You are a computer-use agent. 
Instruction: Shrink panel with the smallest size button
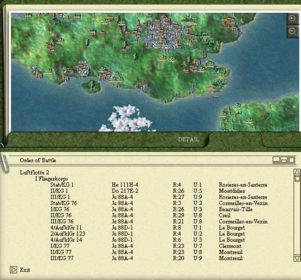(277, 160)
